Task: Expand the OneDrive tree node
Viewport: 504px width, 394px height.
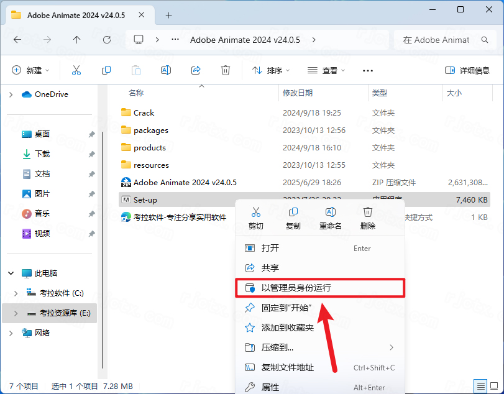Action: click(11, 94)
